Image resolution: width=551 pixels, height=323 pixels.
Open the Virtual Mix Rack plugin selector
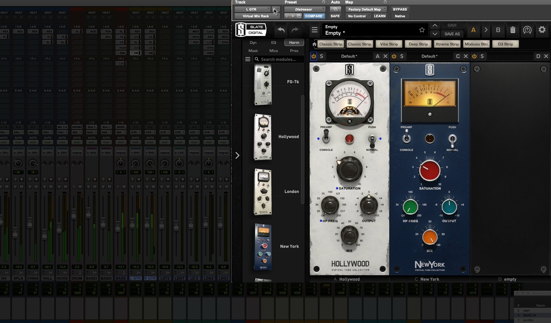(x=257, y=16)
